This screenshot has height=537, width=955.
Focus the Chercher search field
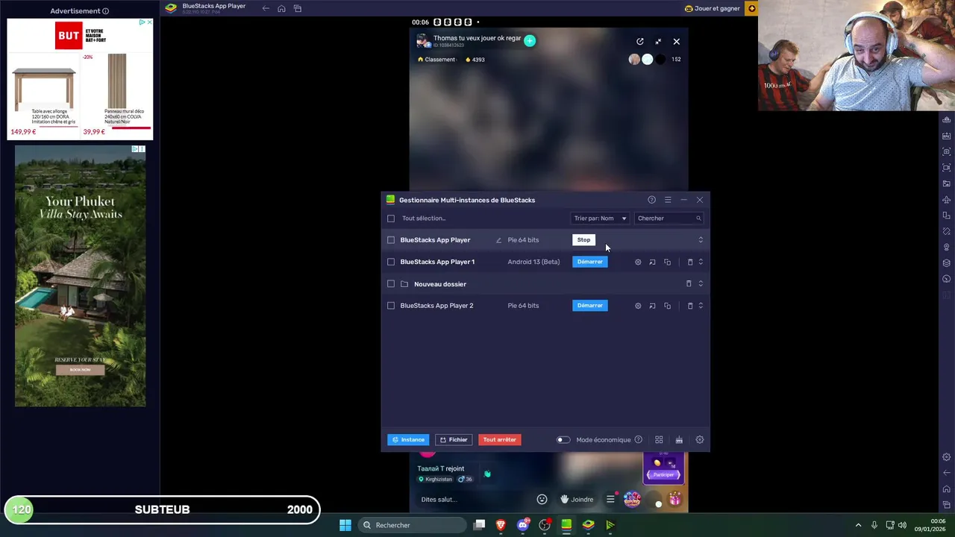click(x=668, y=219)
